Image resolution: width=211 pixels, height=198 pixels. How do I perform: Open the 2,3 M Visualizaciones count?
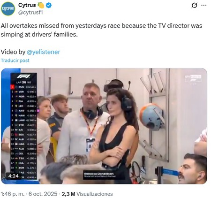[87, 194]
